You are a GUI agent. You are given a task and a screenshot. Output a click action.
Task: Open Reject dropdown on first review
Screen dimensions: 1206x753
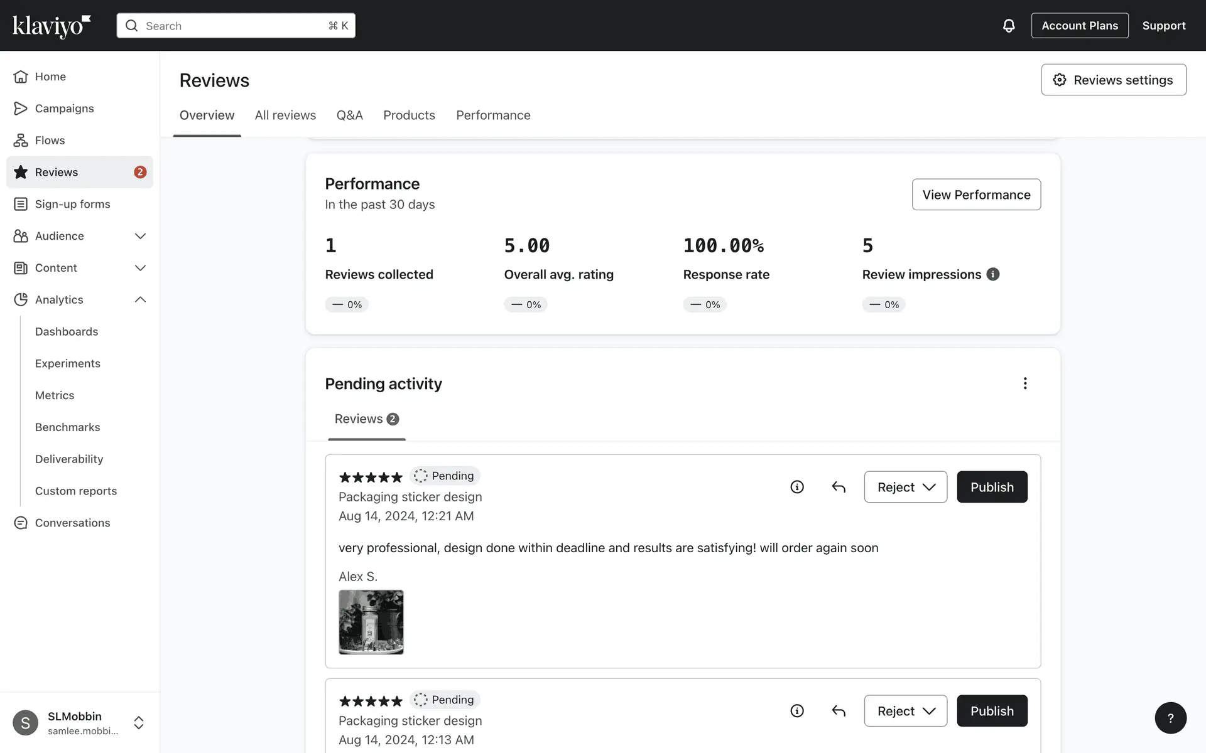pyautogui.click(x=905, y=487)
